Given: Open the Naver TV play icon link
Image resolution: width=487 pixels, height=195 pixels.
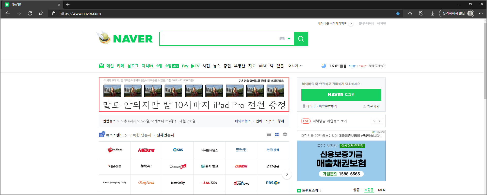Looking at the screenshot, I should coord(195,66).
